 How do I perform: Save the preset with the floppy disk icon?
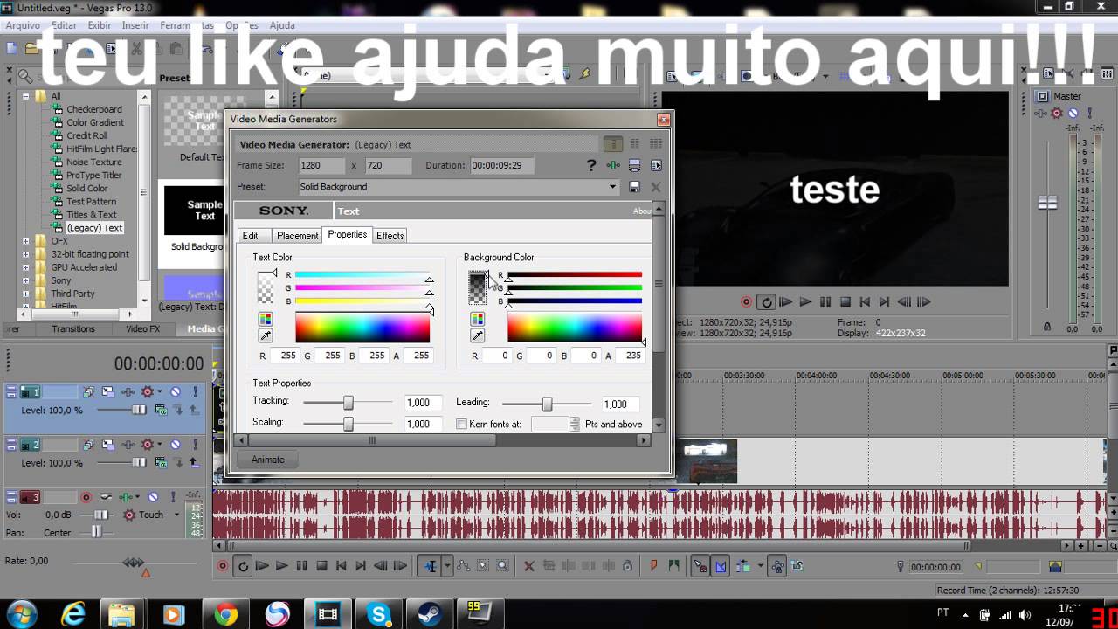[x=635, y=187]
